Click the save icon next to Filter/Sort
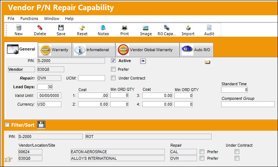The height and width of the screenshot is (167, 278). click(41, 125)
